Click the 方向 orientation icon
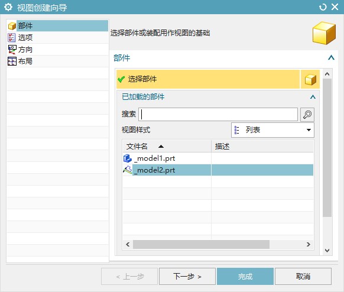Viewport: 344px width, 292px height. pyautogui.click(x=12, y=50)
